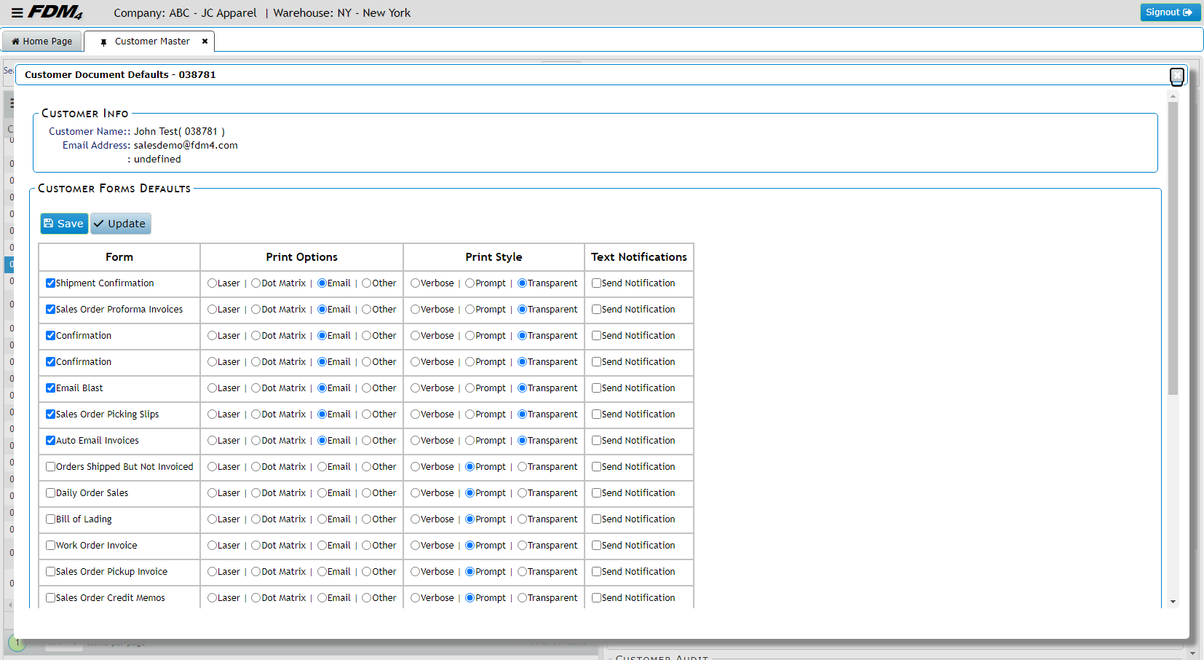The image size is (1204, 660).
Task: Check Send Notification for Auto Email Invoices
Action: pyautogui.click(x=596, y=441)
